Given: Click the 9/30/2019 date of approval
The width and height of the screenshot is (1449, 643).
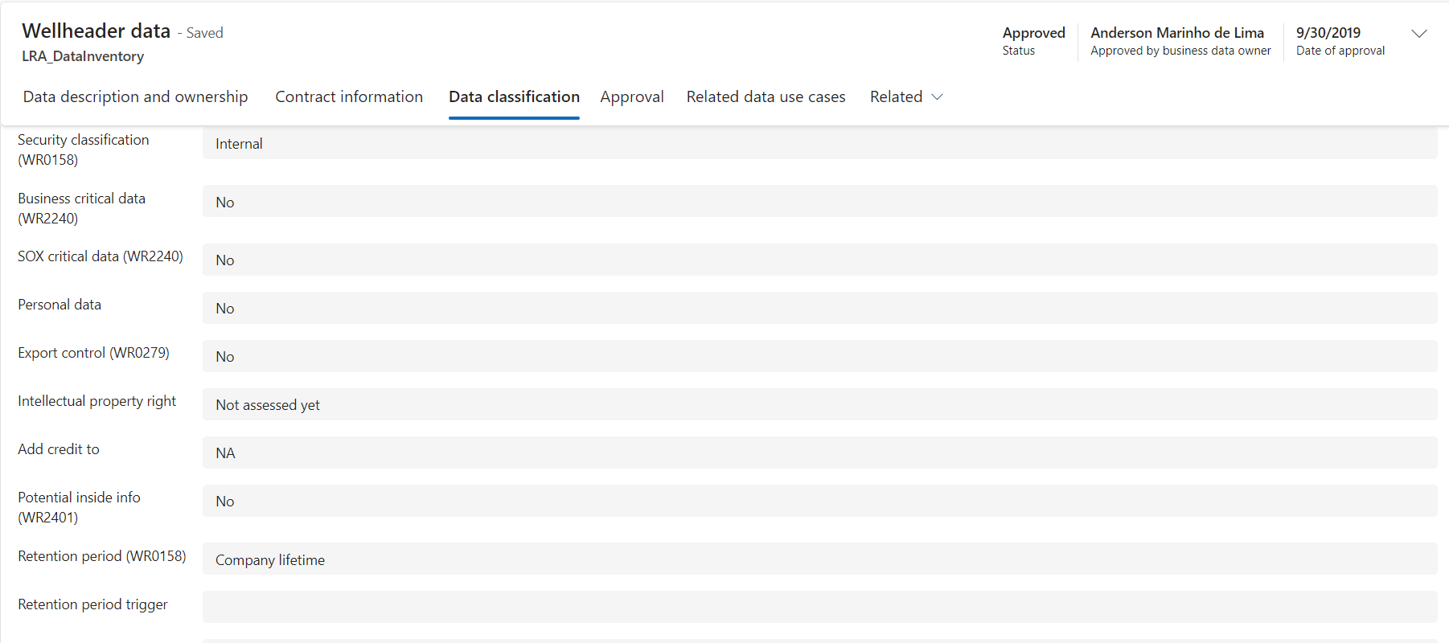Looking at the screenshot, I should pos(1328,33).
